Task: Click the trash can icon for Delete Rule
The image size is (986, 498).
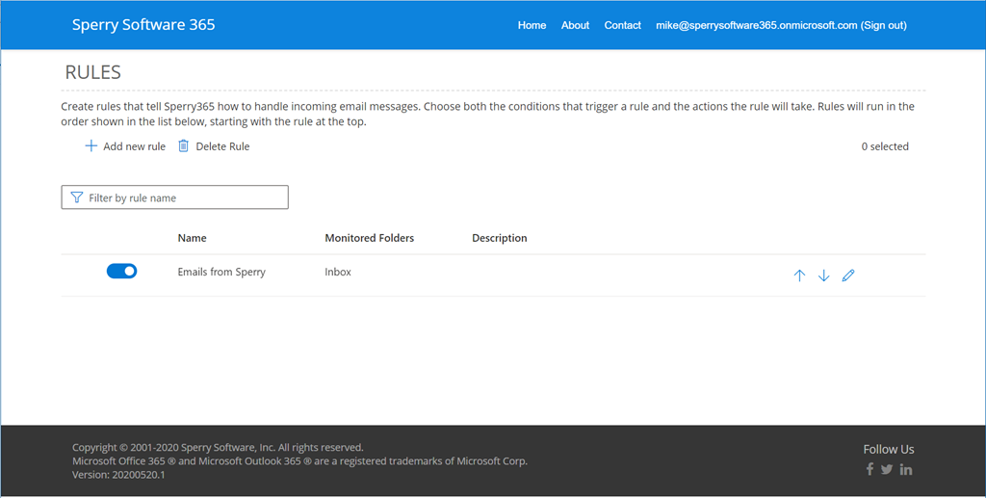Action: pos(183,145)
